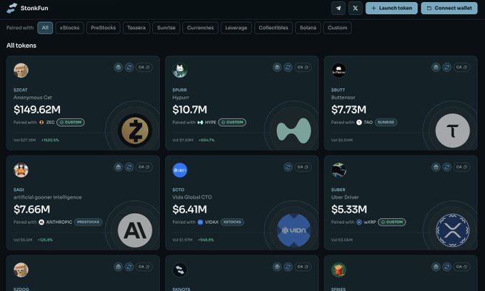Screen dimensions: 485x291
Task: Filter tokens by Currencies
Action: (x=200, y=28)
